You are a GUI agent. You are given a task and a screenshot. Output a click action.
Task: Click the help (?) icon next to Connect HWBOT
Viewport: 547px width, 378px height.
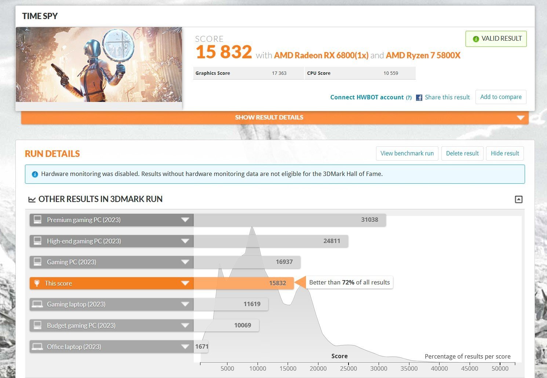409,98
